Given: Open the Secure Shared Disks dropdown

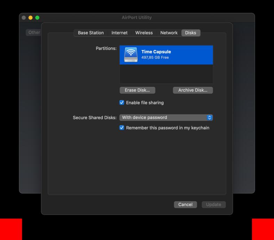Looking at the screenshot, I should (x=166, y=118).
